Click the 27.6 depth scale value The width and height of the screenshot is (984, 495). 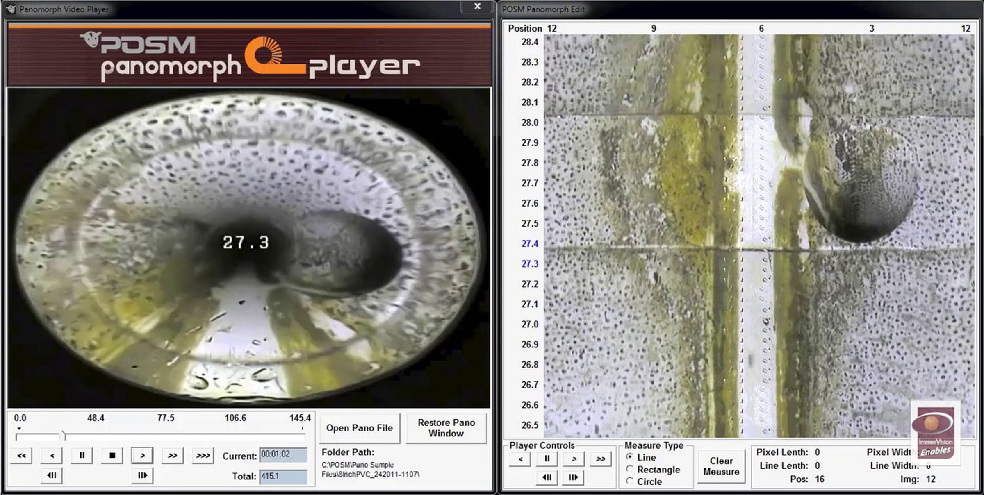[530, 204]
